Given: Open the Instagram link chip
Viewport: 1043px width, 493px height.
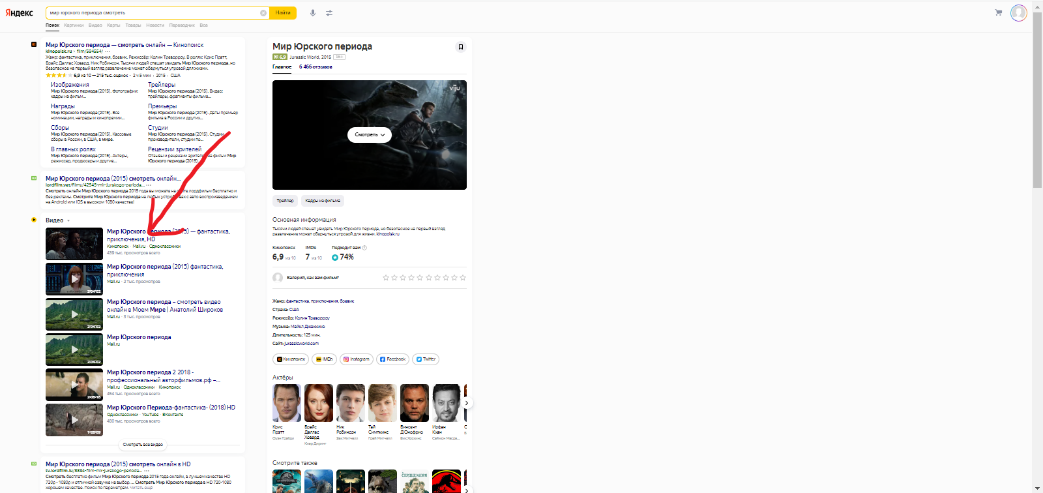Looking at the screenshot, I should click(357, 359).
